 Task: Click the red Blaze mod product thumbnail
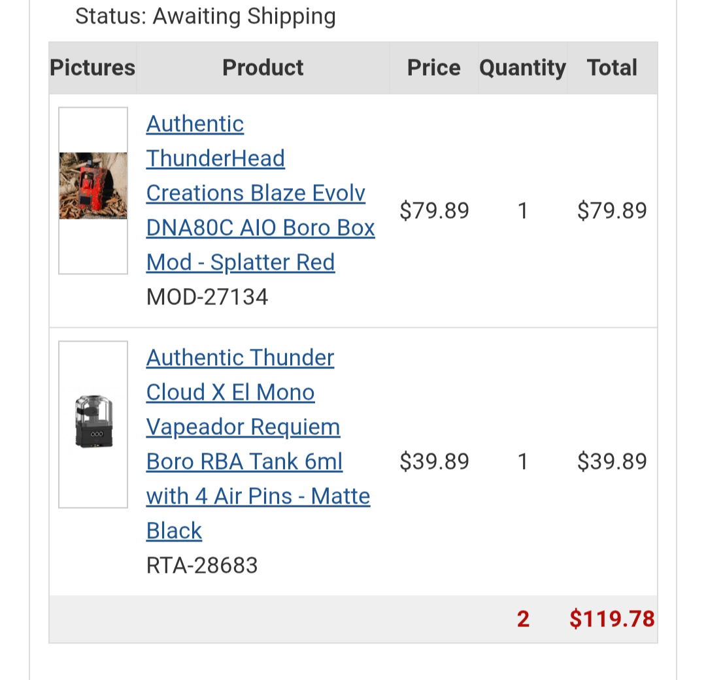pyautogui.click(x=93, y=186)
